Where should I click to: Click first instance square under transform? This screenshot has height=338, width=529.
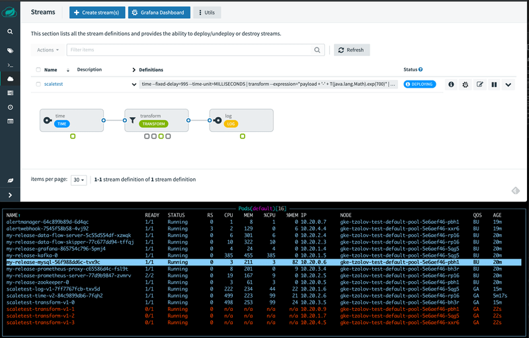(x=147, y=137)
